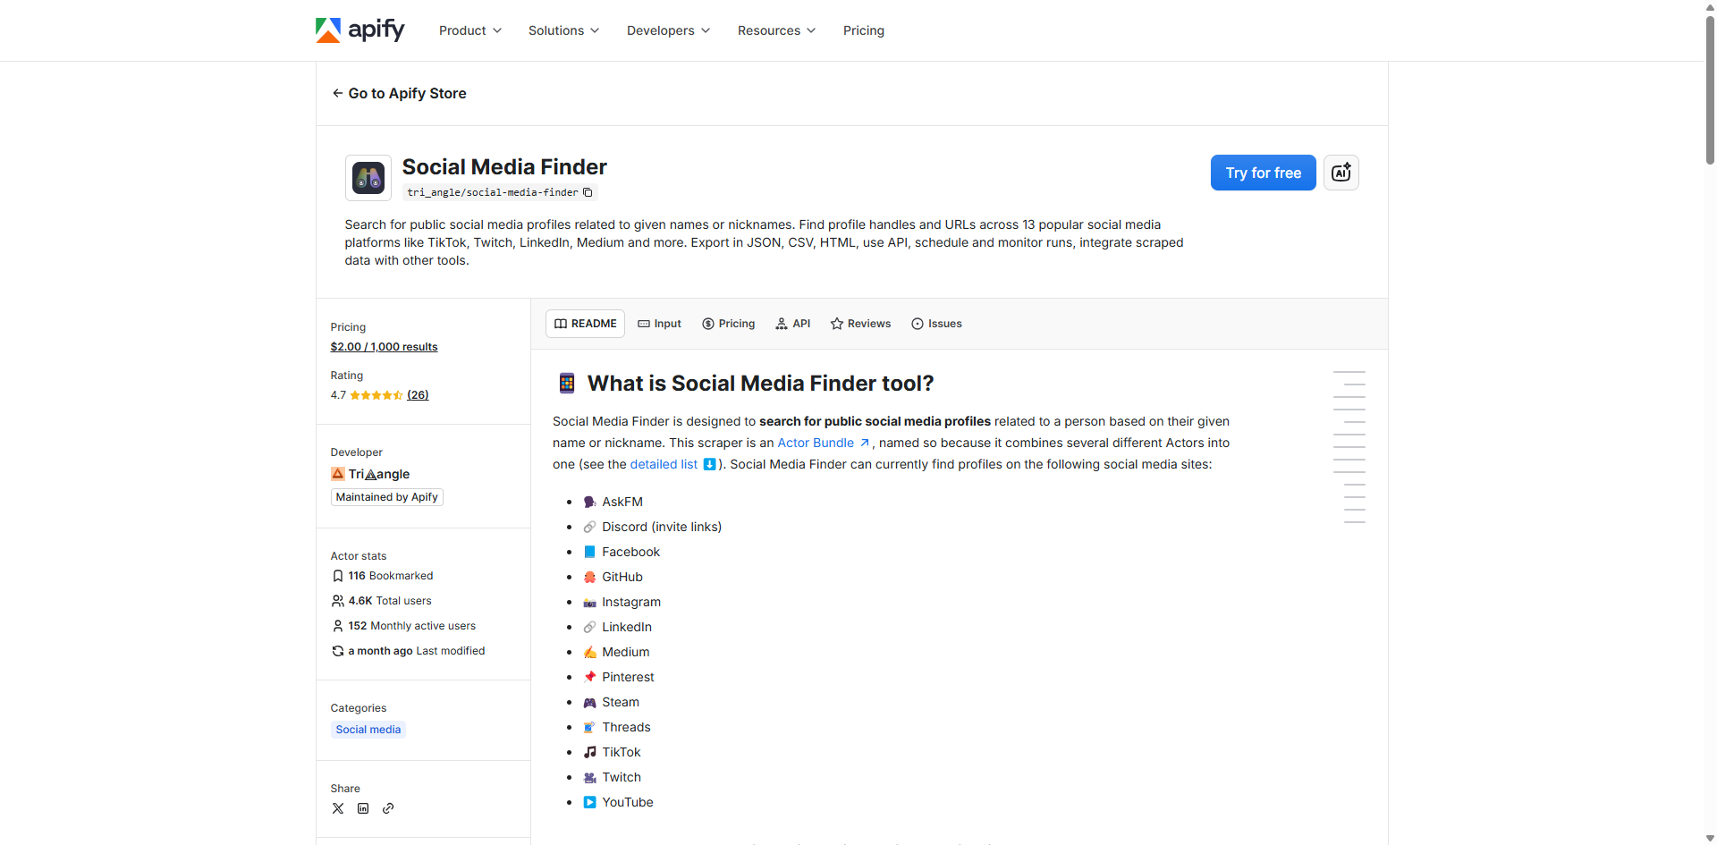This screenshot has width=1717, height=845.
Task: Open the Developers dropdown
Action: 667,30
